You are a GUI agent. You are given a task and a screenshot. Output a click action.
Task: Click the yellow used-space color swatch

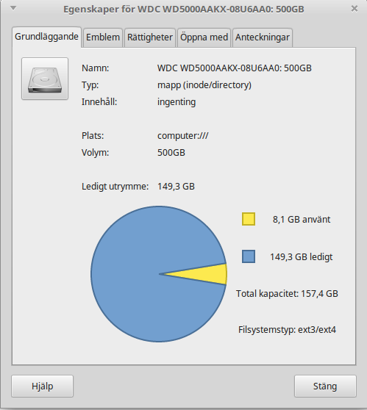[249, 219]
